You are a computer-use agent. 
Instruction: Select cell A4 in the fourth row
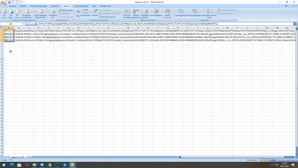[x=9, y=40]
